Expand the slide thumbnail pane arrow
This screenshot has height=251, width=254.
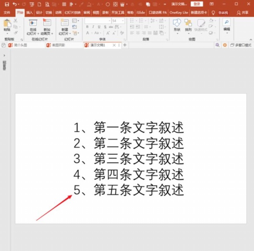coord(4,56)
